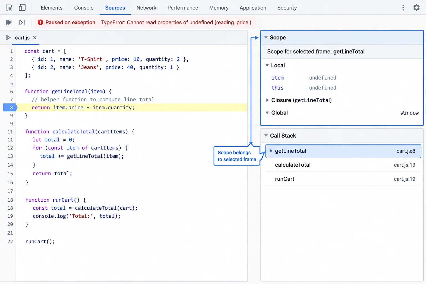Click the cart.js:13 location link
Viewport: 426px width, 284px height.
404,165
